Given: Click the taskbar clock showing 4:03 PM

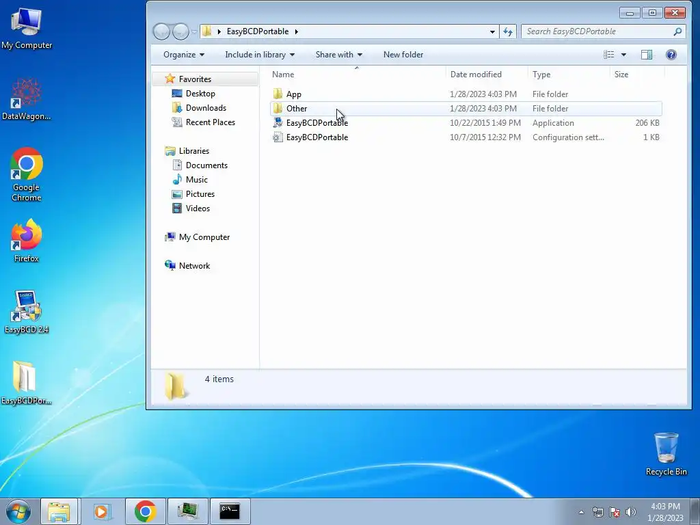Looking at the screenshot, I should (x=665, y=512).
